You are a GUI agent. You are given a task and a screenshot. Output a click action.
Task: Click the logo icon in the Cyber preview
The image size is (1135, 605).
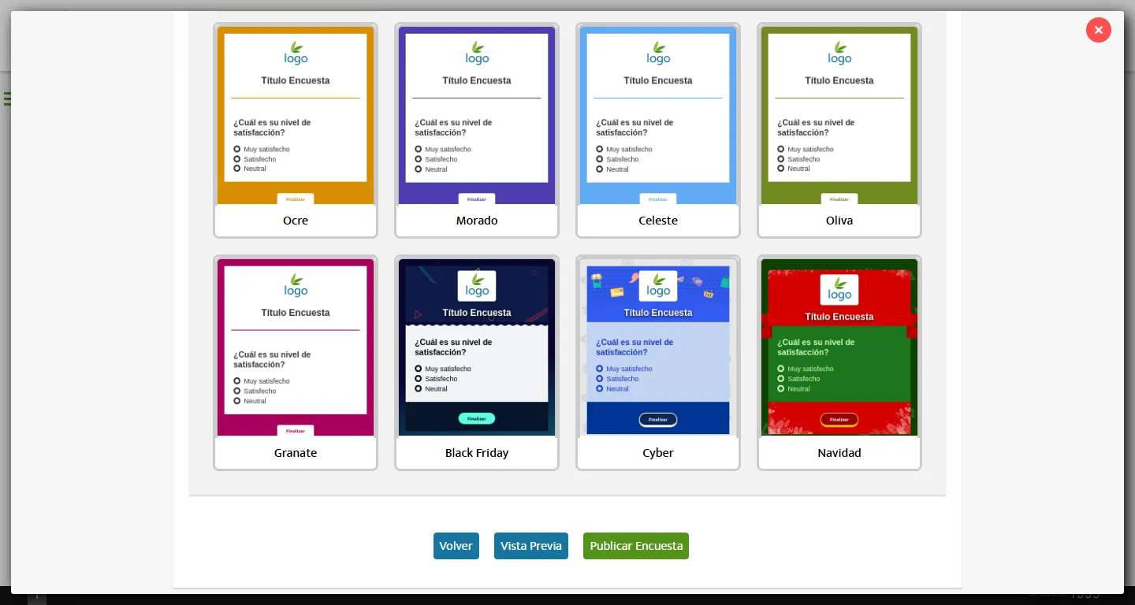[658, 286]
